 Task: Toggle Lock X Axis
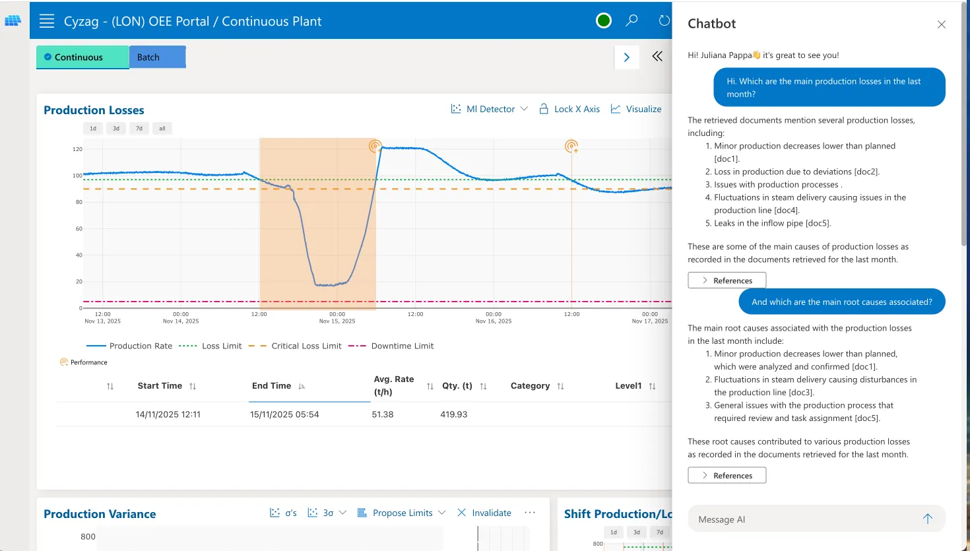point(569,109)
